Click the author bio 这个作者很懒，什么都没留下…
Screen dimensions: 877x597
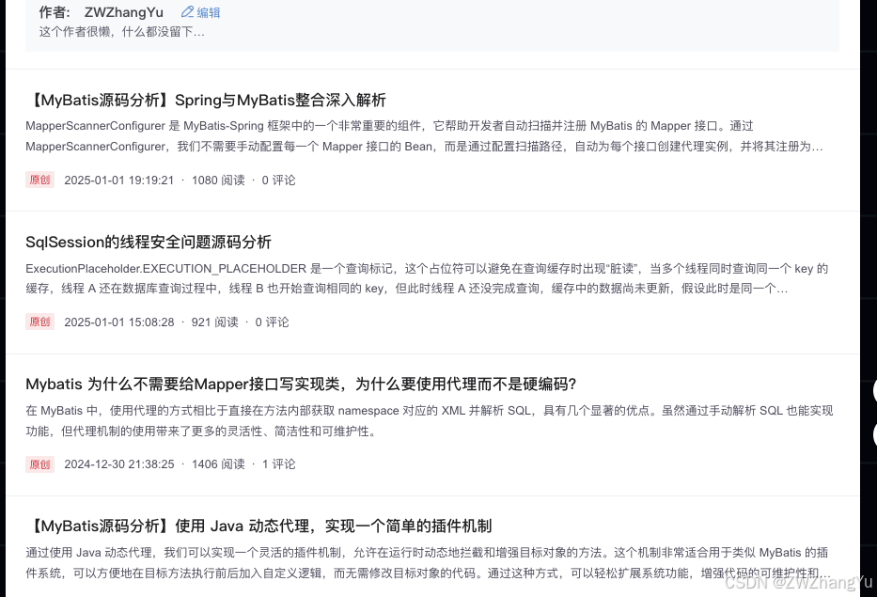[122, 32]
